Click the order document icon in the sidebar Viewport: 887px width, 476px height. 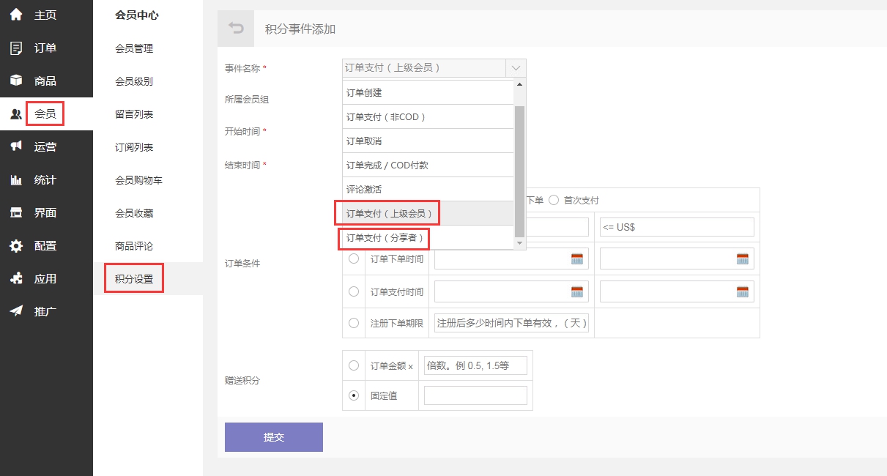[16, 48]
